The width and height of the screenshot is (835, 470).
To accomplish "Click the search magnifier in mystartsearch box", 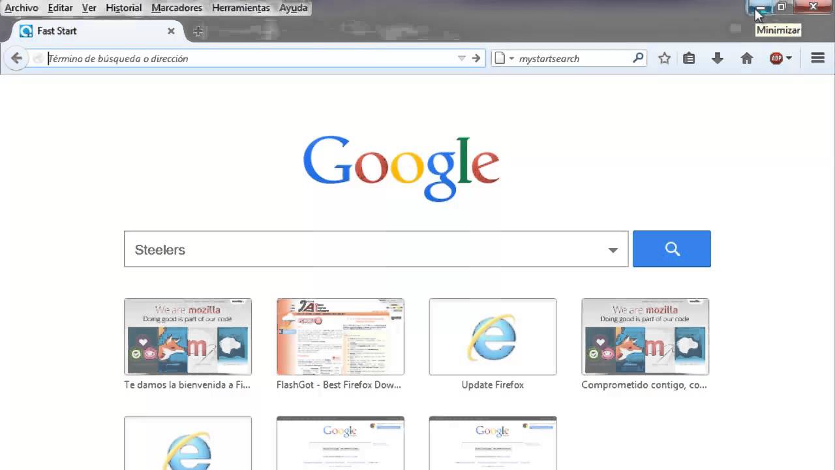I will (638, 58).
